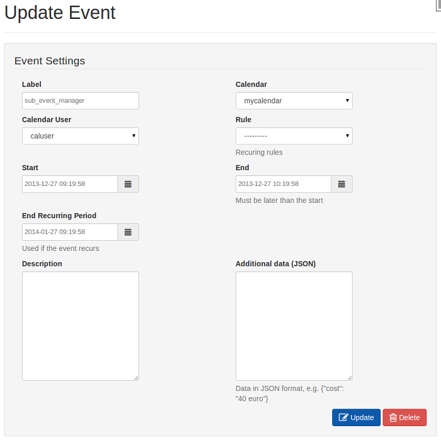
Task: Click the 'Data in JSON format' help text
Action: [290, 393]
